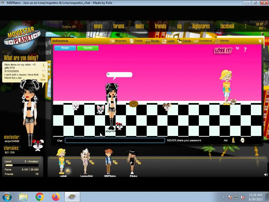This screenshot has height=202, width=269.
Task: Click the standing figure icon in status box
Action: pos(44,65)
